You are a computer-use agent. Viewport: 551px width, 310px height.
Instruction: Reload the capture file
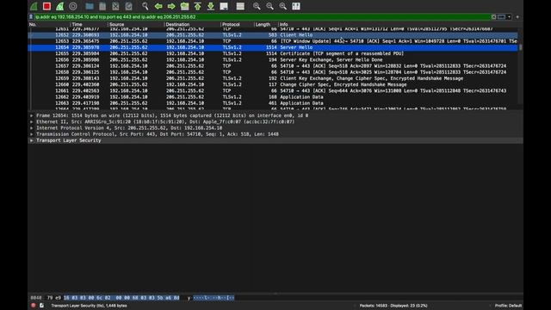pyautogui.click(x=128, y=6)
